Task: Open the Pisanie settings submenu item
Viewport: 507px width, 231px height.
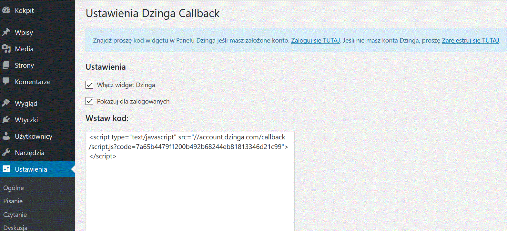Action: [x=13, y=201]
